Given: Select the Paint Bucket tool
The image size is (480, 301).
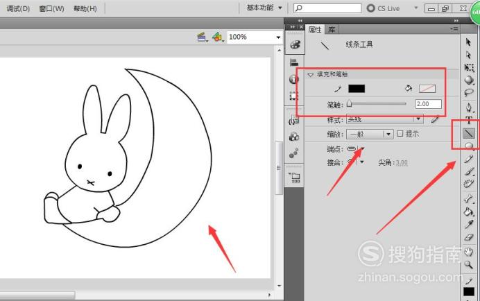Looking at the screenshot, I should coord(469,212).
